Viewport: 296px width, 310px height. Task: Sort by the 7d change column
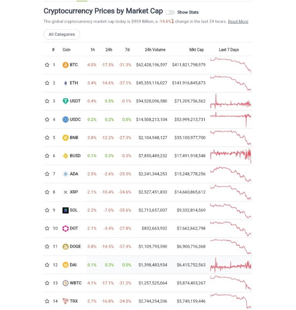pyautogui.click(x=127, y=50)
